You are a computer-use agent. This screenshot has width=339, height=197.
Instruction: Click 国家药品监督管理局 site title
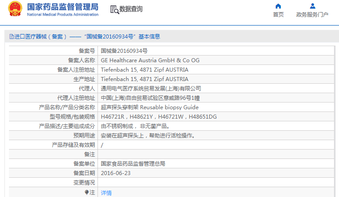(63, 7)
